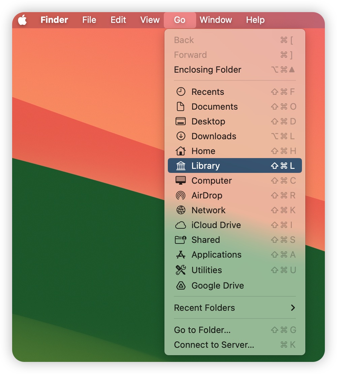Select the Shared menu label
The width and height of the screenshot is (337, 374).
coord(206,240)
